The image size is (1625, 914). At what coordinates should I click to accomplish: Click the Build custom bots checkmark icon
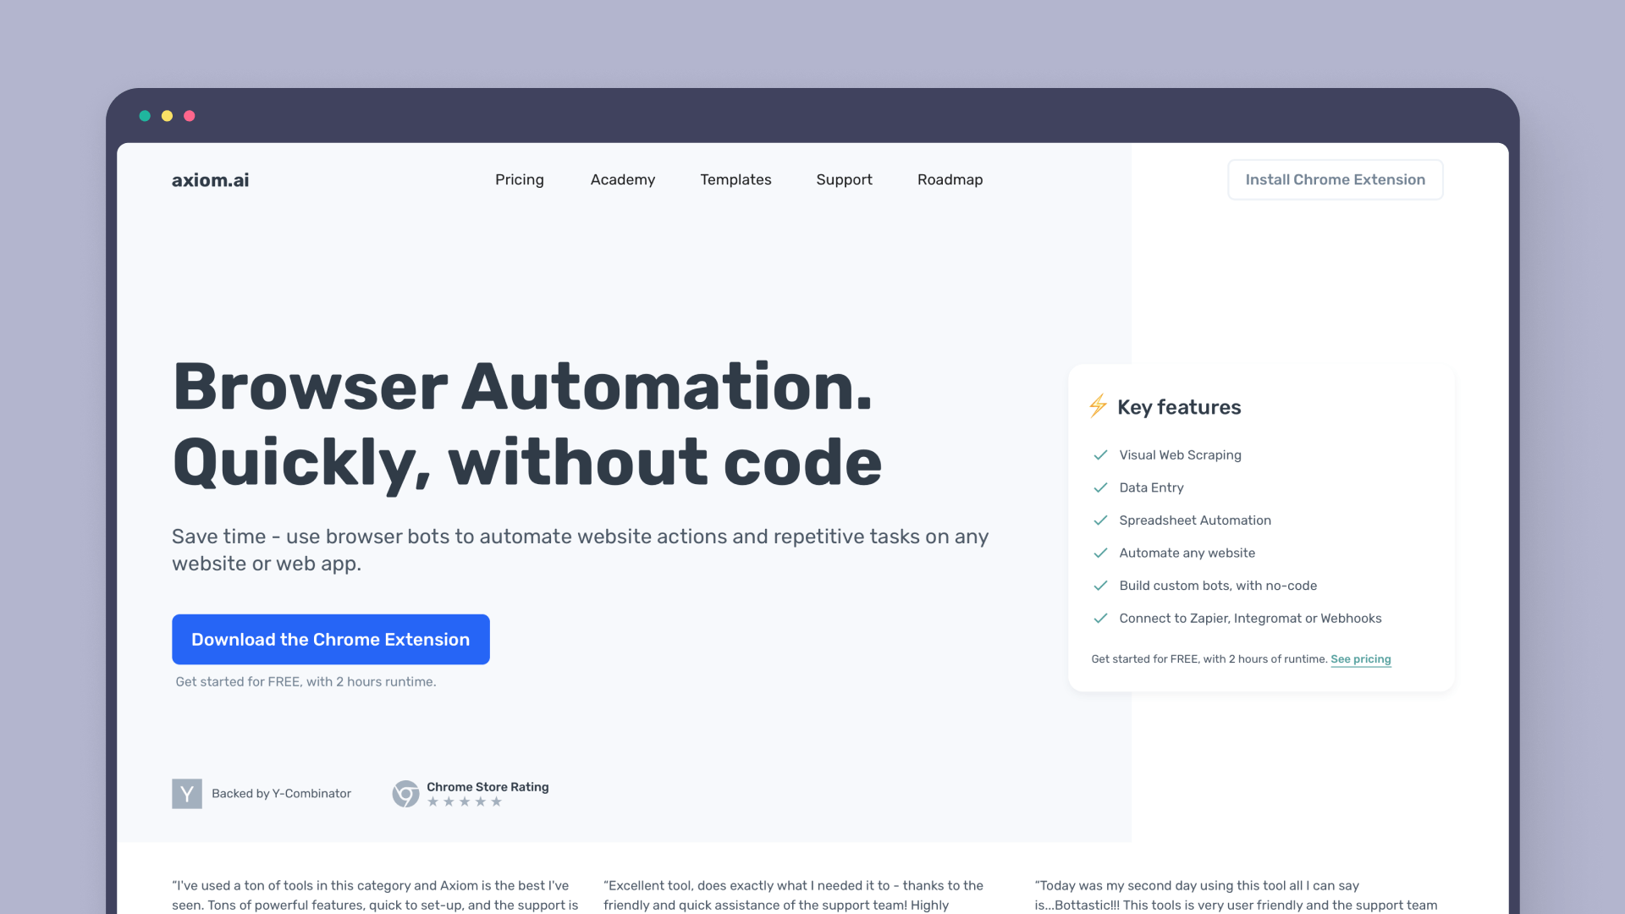click(x=1100, y=585)
